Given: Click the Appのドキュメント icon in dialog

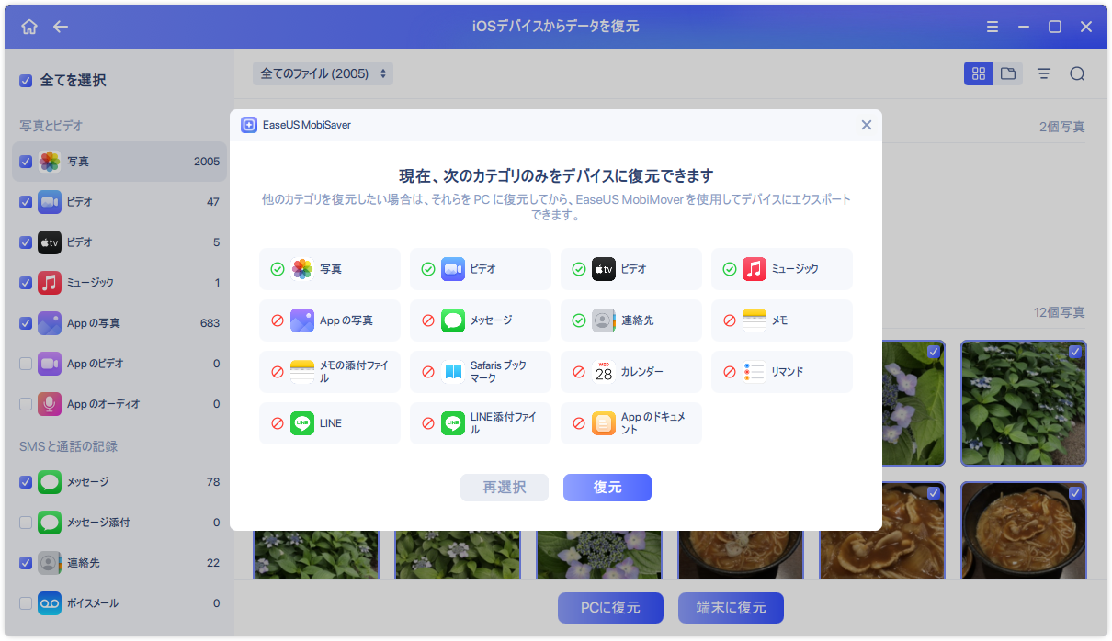Looking at the screenshot, I should [x=604, y=423].
